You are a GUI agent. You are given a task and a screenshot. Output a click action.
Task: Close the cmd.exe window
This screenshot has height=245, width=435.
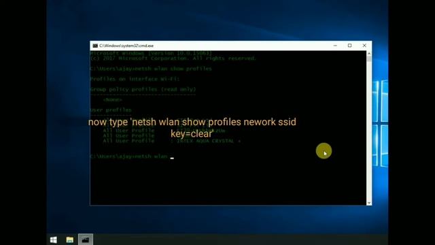click(364, 46)
